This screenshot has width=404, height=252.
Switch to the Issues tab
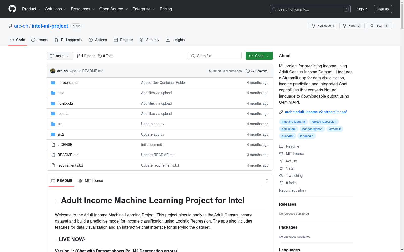pos(39,40)
